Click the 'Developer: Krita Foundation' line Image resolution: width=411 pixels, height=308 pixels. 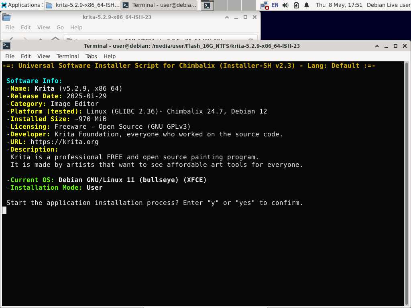coord(144,134)
